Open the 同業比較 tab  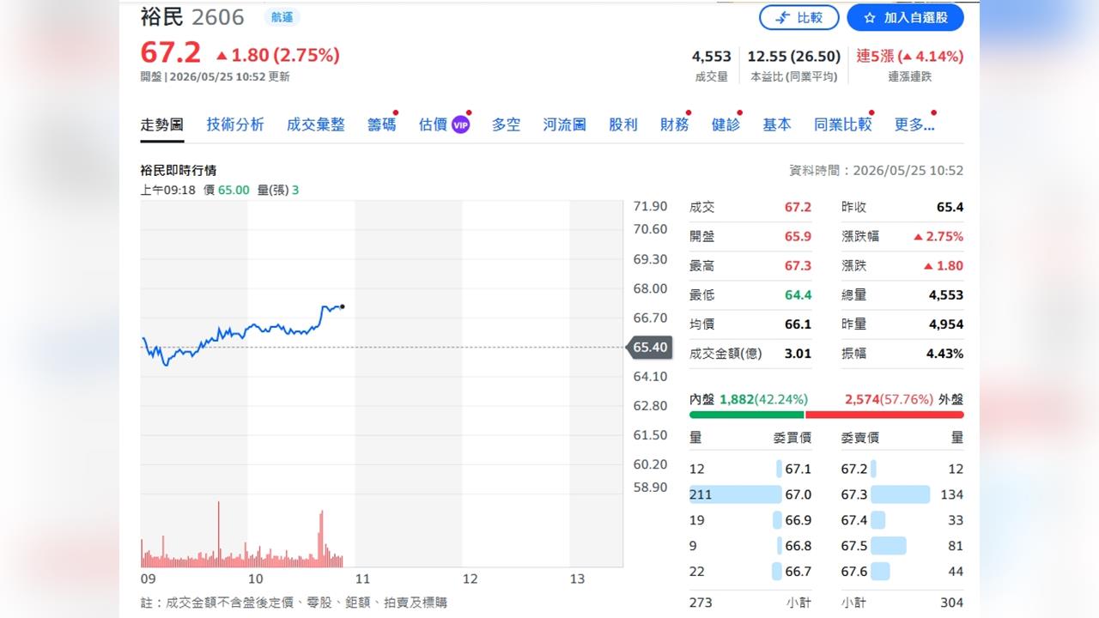point(843,124)
